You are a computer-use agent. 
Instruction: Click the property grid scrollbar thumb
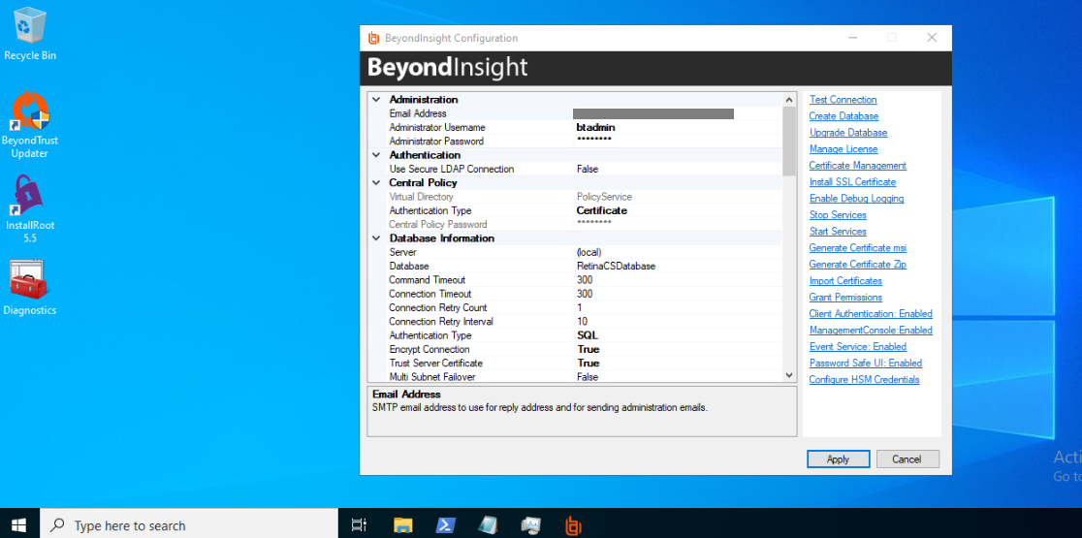coord(789,141)
